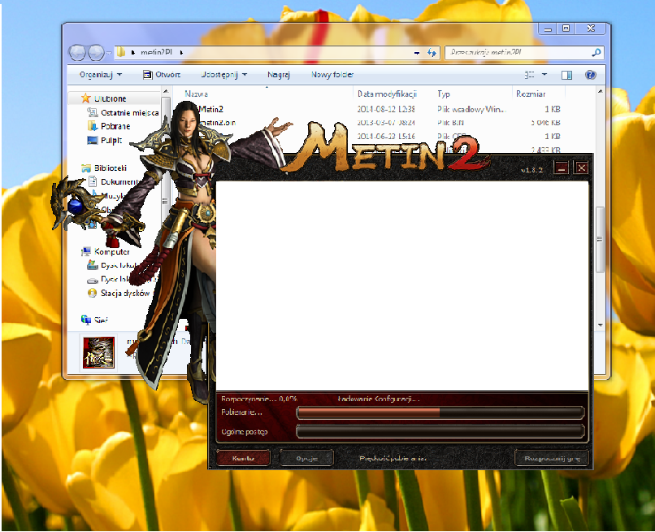Select Ulubione star in sidebar

click(85, 98)
